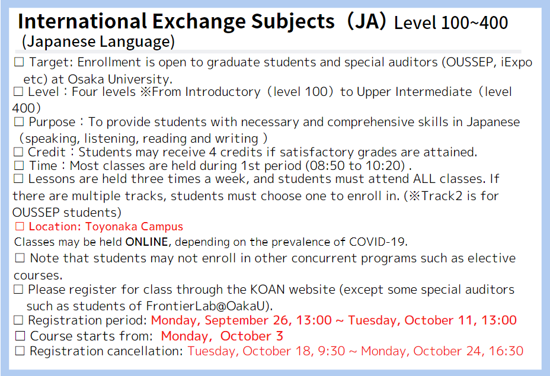Tick the Time checkbox

tap(19, 165)
